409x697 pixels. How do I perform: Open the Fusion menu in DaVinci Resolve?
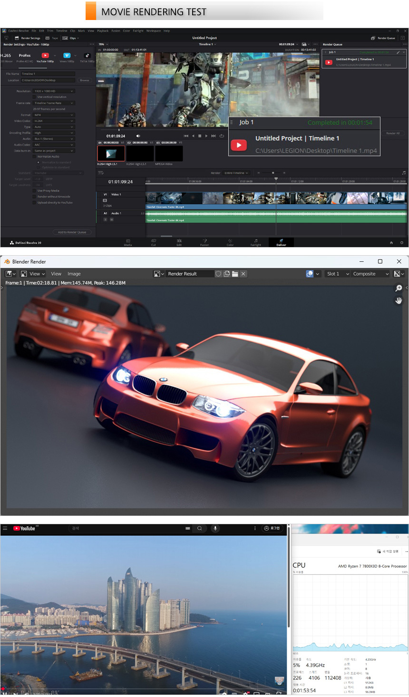pyautogui.click(x=116, y=30)
